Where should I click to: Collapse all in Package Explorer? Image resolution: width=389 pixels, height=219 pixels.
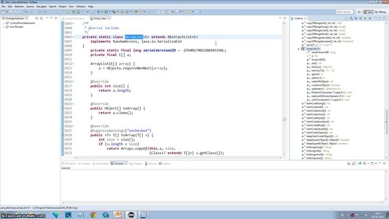[36, 18]
